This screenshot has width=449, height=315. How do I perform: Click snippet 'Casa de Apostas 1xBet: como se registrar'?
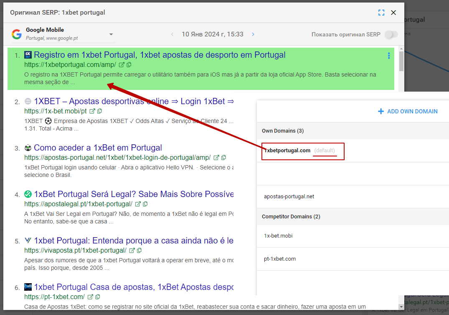[195, 307]
